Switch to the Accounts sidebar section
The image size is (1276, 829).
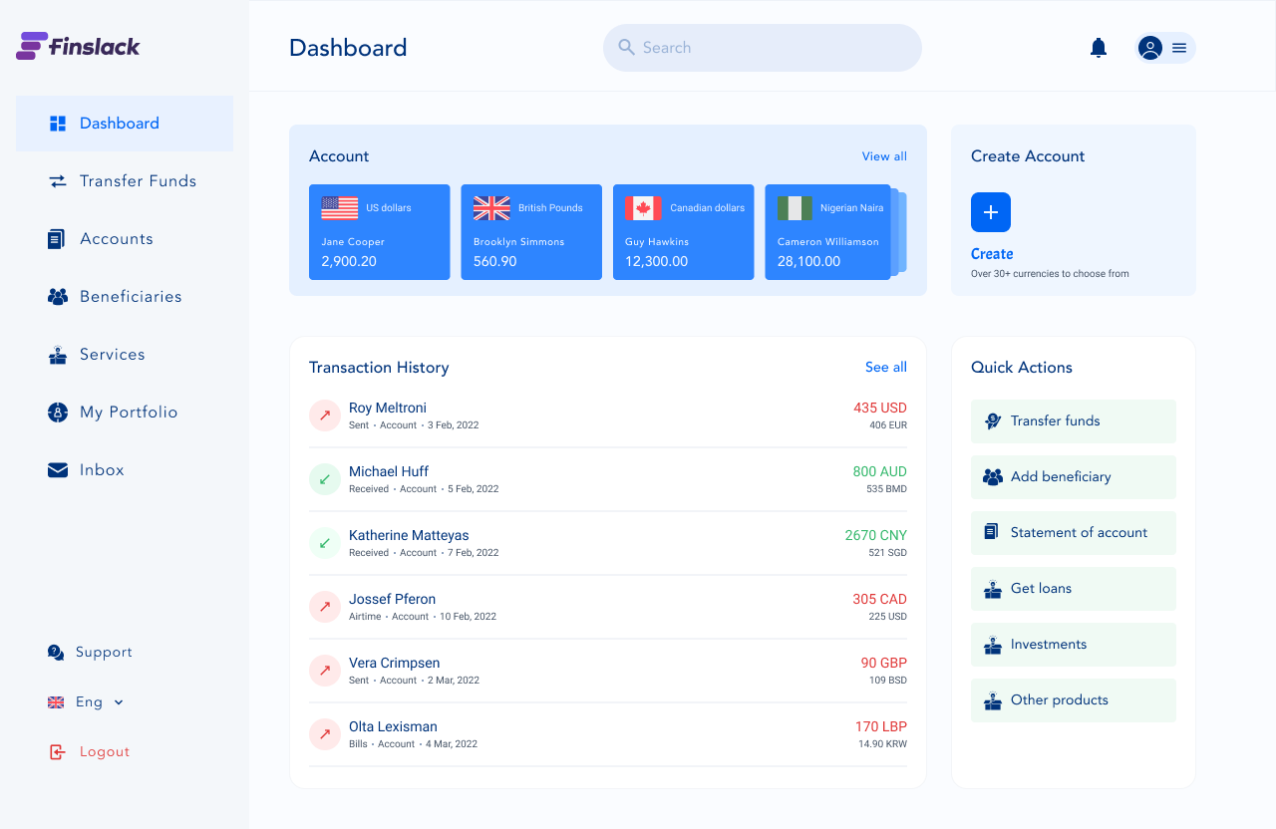click(57, 238)
